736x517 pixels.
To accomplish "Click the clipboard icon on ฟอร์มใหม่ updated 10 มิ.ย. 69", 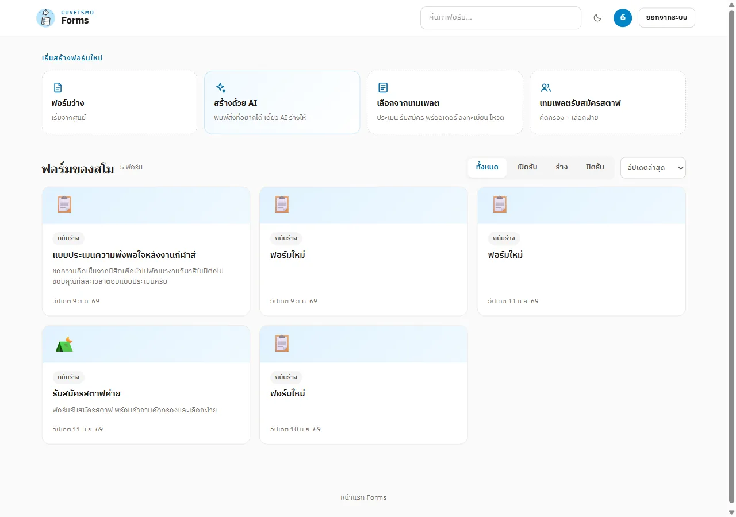I will [x=282, y=344].
